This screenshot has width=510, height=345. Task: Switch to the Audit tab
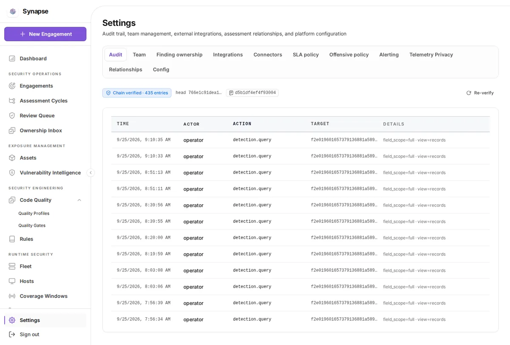pyautogui.click(x=116, y=54)
